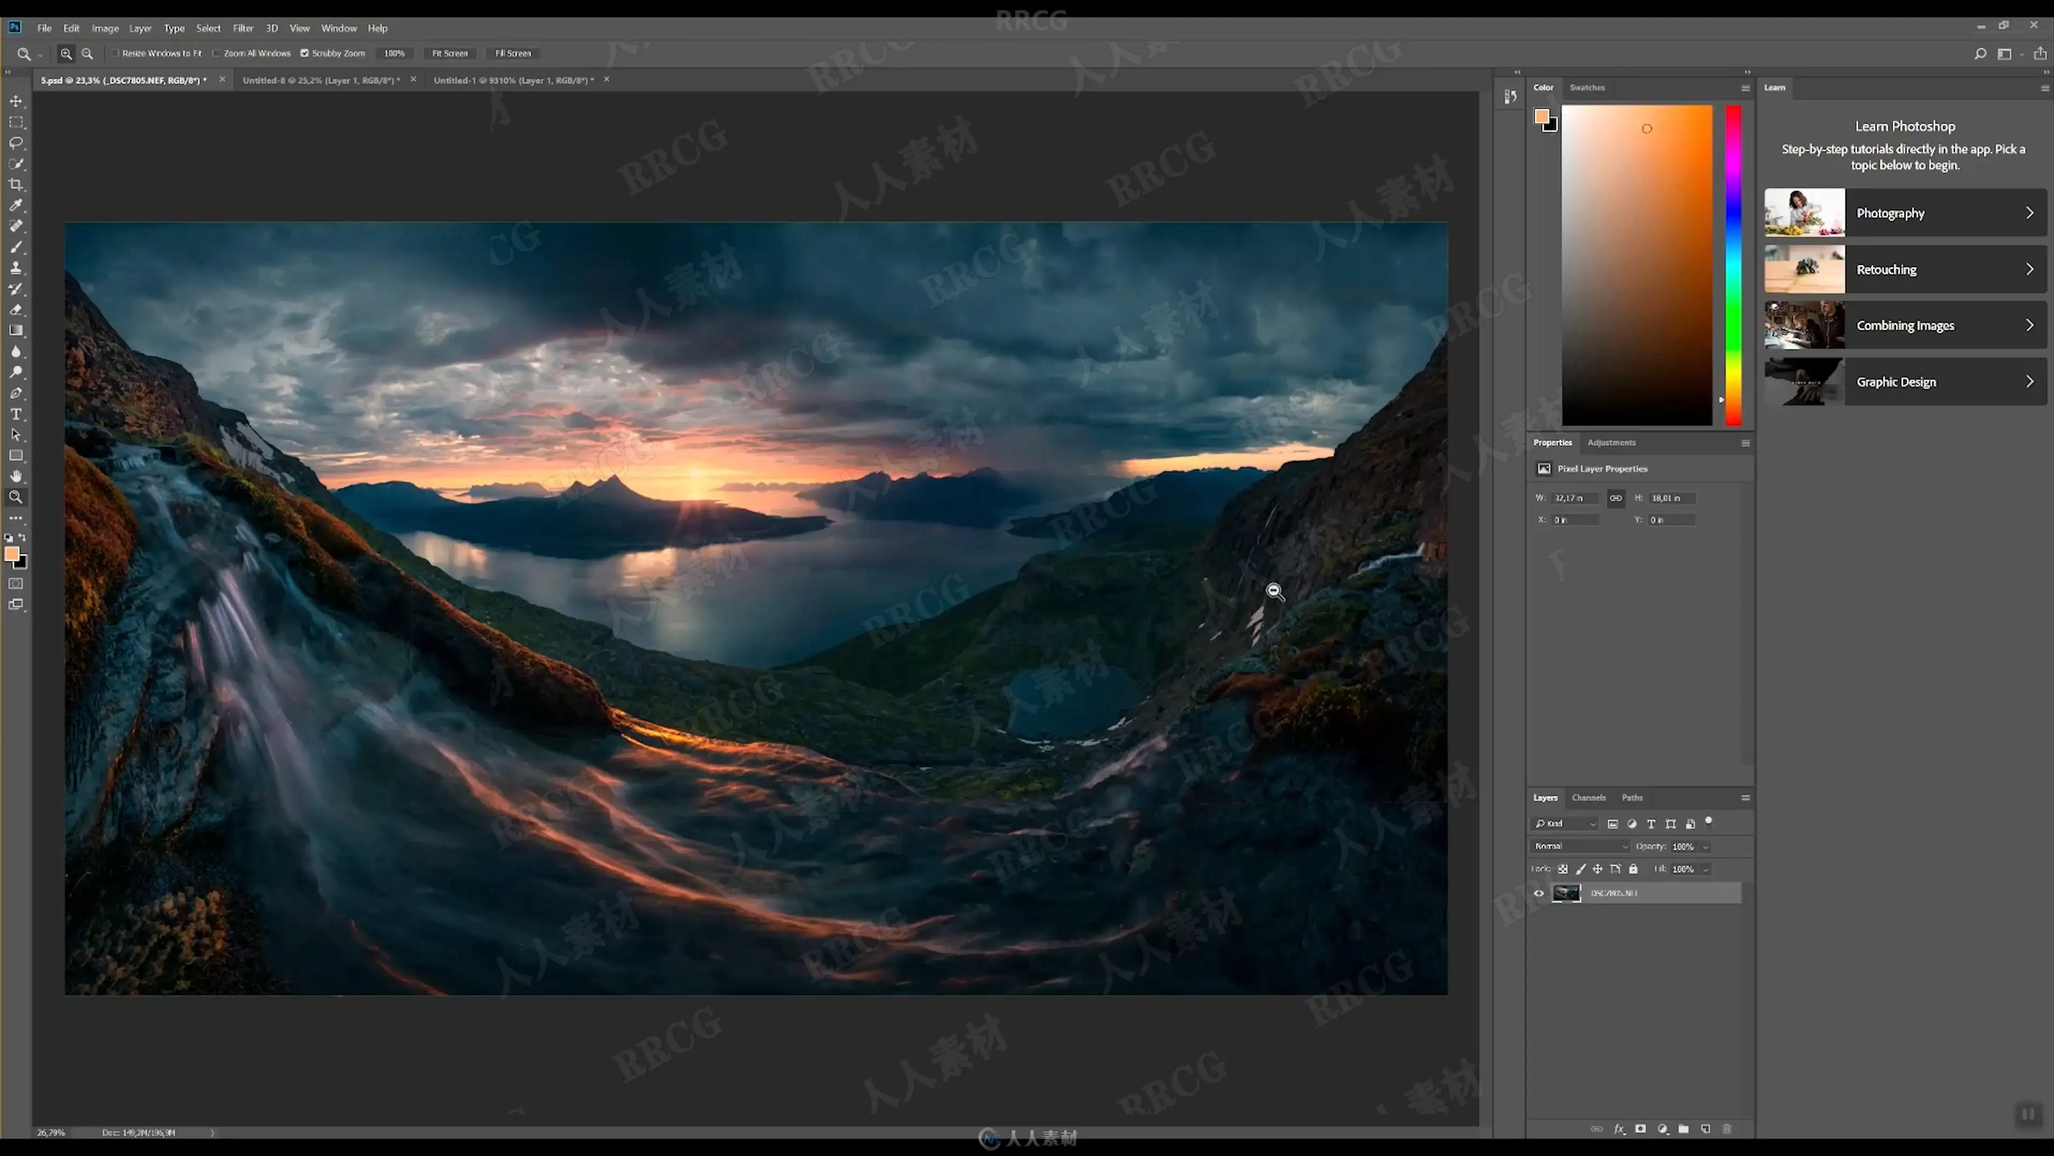Screen dimensions: 2054x1156
Task: Pick the Eyedropper tool
Action: click(x=16, y=205)
